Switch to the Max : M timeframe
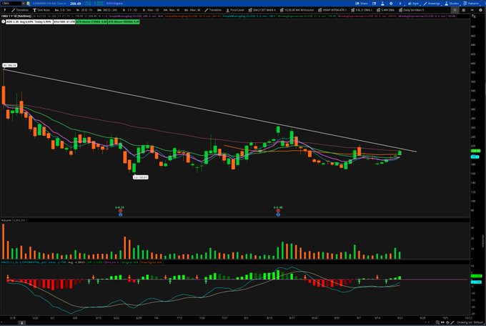This screenshot has width=486, height=326. pyautogui.click(x=192, y=10)
